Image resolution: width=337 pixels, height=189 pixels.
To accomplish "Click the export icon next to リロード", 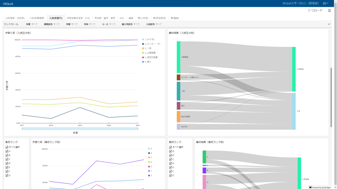I will pos(329,10).
